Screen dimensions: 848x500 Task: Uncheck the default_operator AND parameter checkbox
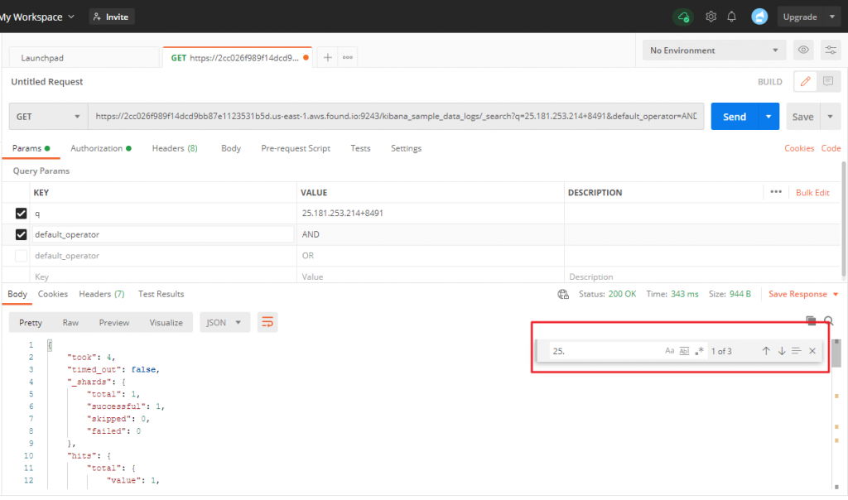pos(21,234)
